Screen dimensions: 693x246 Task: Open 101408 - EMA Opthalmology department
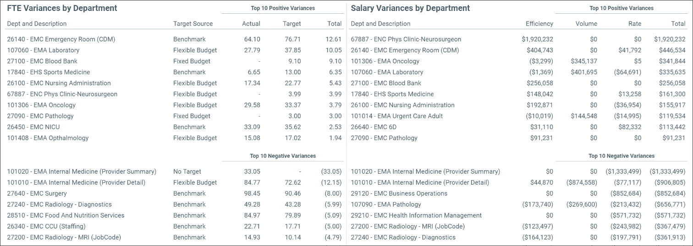coord(48,138)
